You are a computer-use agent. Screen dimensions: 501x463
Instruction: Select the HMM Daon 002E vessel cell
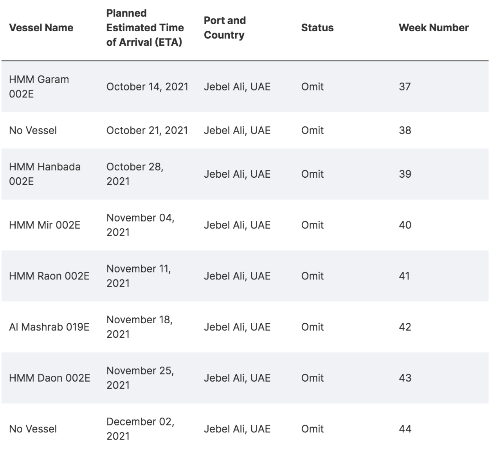[49, 378]
